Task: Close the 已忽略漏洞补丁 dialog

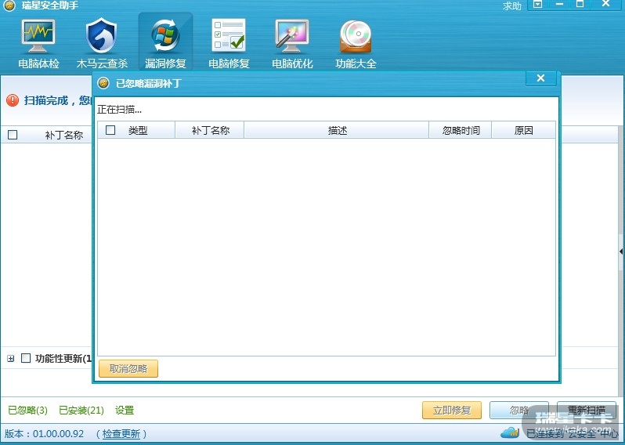Action: pyautogui.click(x=541, y=78)
